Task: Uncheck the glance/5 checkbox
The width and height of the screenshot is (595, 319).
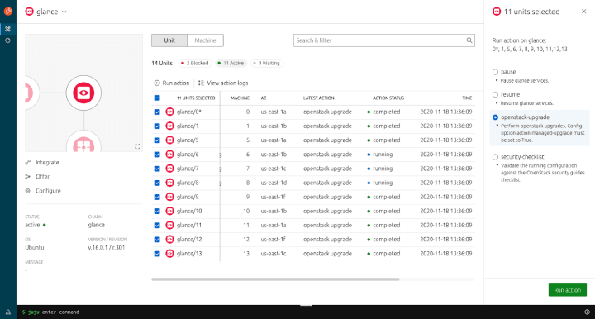Action: click(157, 140)
